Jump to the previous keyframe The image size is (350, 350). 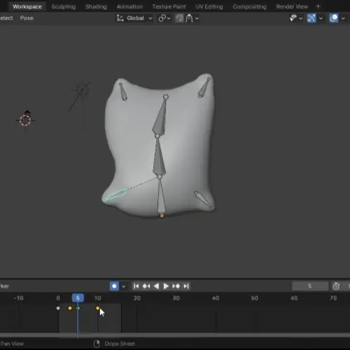[146, 286]
